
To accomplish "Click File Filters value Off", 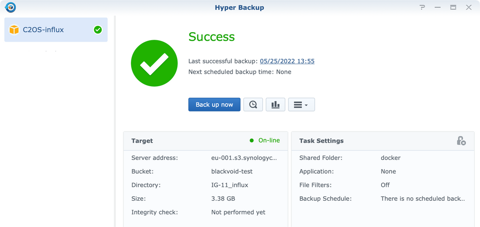I will point(385,185).
